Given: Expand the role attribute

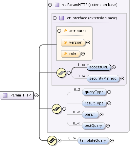Looking at the screenshot, I should (83, 54).
